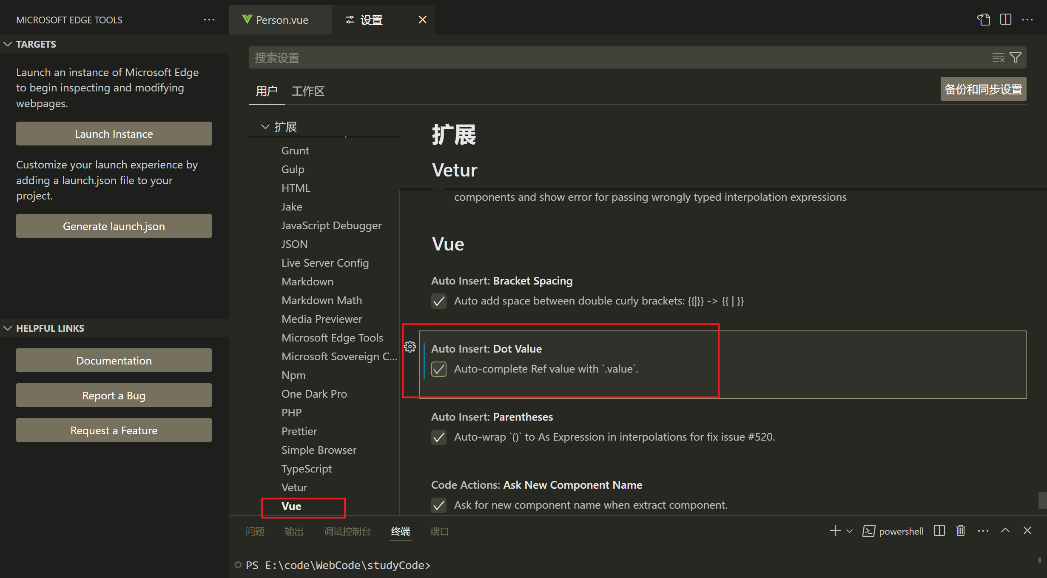Click the powershell terminal icon
Image resolution: width=1047 pixels, height=578 pixels.
[868, 531]
